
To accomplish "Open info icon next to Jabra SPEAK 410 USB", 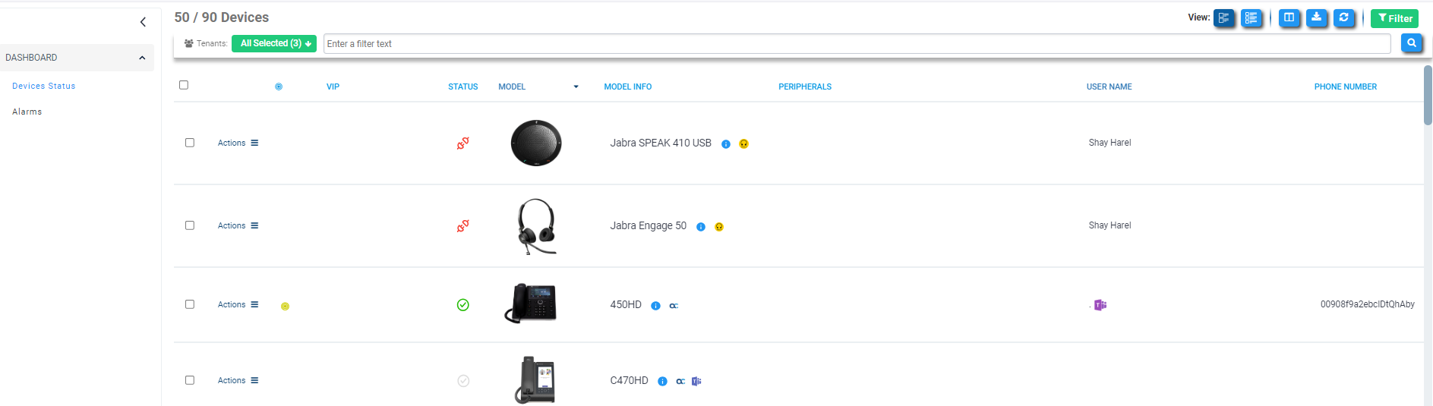I will point(726,144).
